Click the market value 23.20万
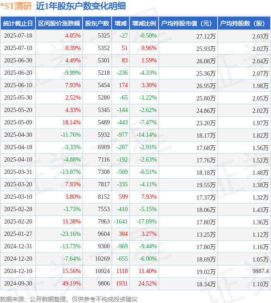Viewport: 271px width, 303px height. (x=206, y=123)
